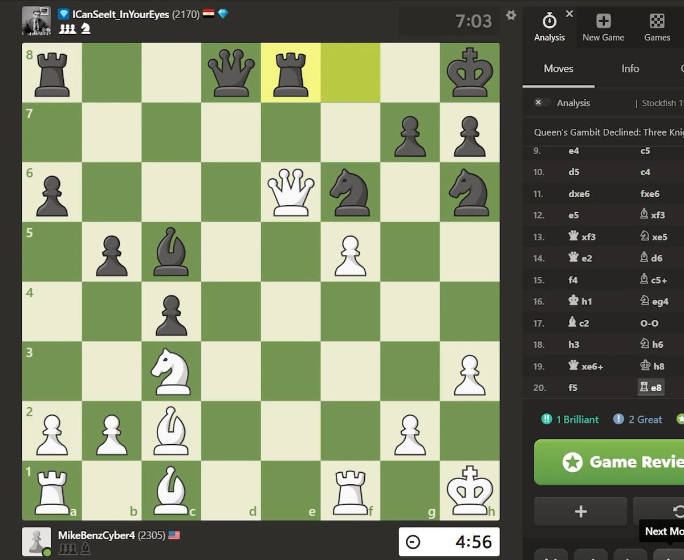Select the black queen on d8
Viewport: 684px width, 560px height.
tap(231, 72)
